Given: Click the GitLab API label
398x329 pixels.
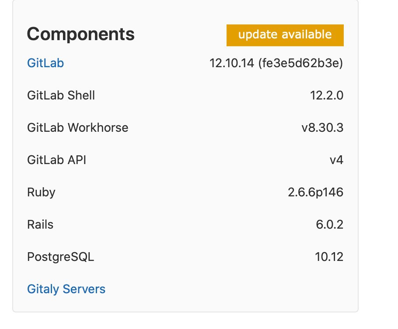Looking at the screenshot, I should click(56, 160).
